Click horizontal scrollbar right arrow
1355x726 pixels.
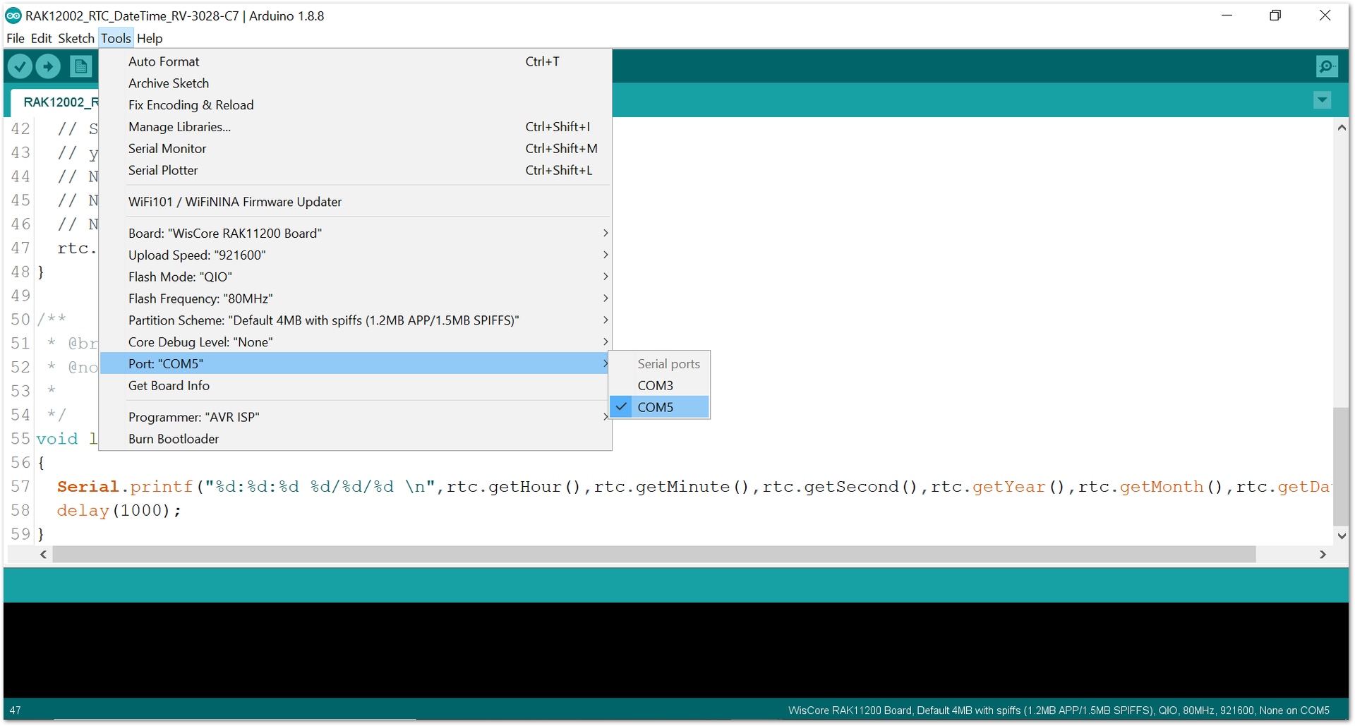coord(1323,555)
